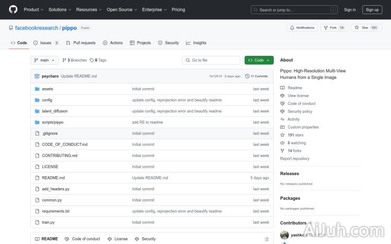Open the Open Source header menu
This screenshot has height=244, width=391.
pyautogui.click(x=121, y=9)
